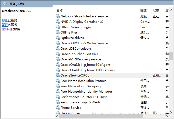Click gear icon beside Optimize drives
The image size is (174, 119).
58,38
